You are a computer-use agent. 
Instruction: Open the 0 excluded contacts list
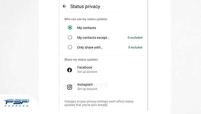pyautogui.click(x=135, y=38)
